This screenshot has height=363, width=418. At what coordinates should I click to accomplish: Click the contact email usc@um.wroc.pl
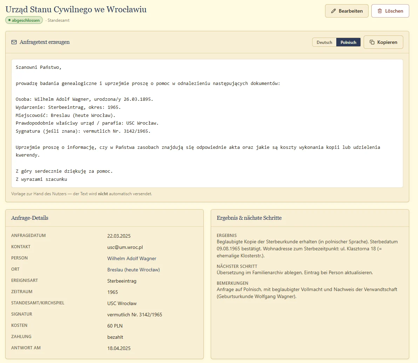(x=125, y=247)
